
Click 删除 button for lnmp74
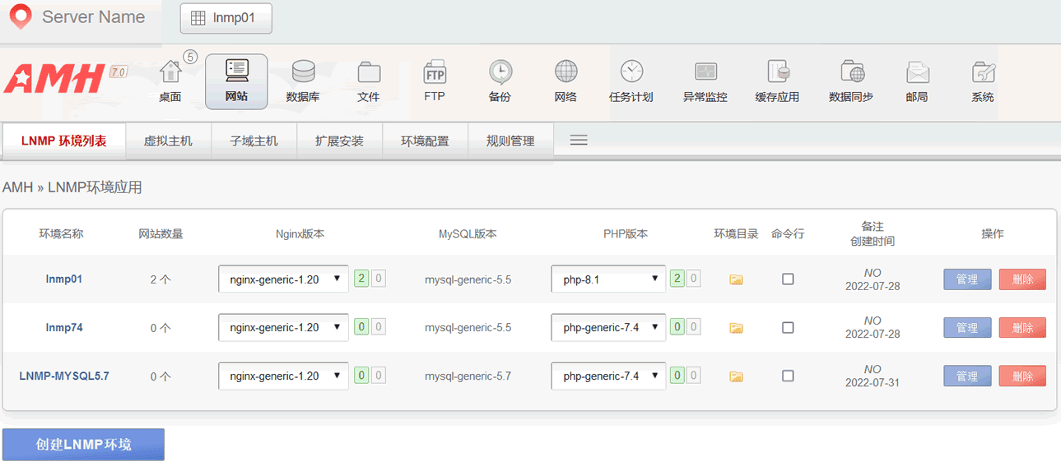click(x=1022, y=328)
